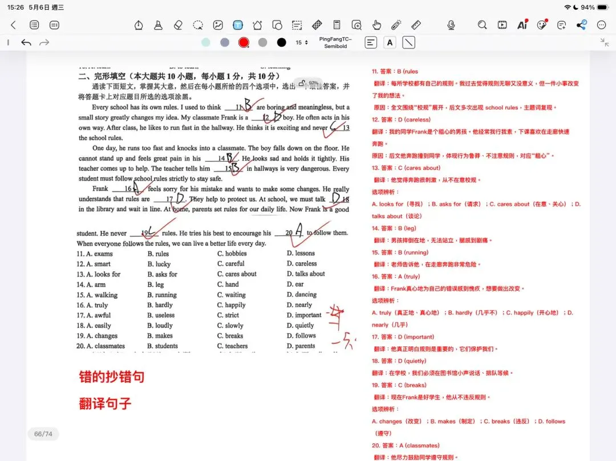Select the laser pointer tool
The width and height of the screenshot is (616, 461).
[x=396, y=25]
